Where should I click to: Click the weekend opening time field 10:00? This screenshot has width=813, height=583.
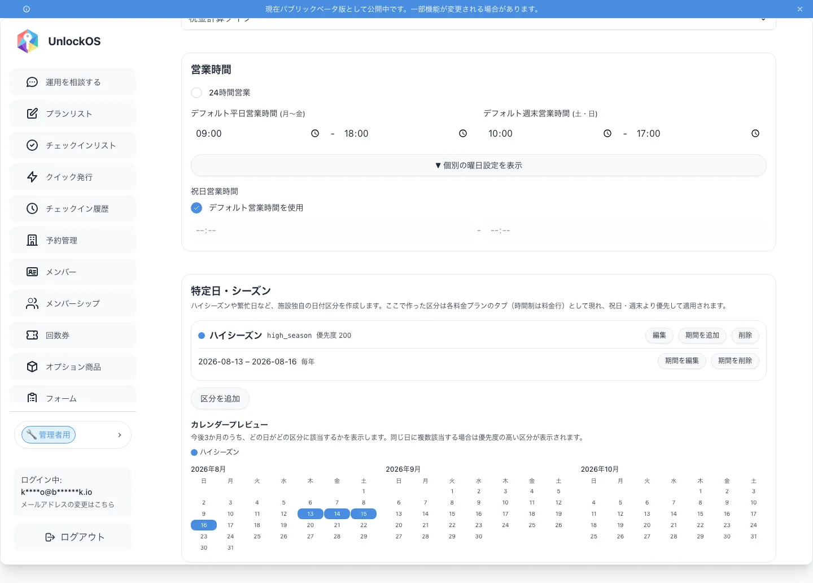[550, 133]
